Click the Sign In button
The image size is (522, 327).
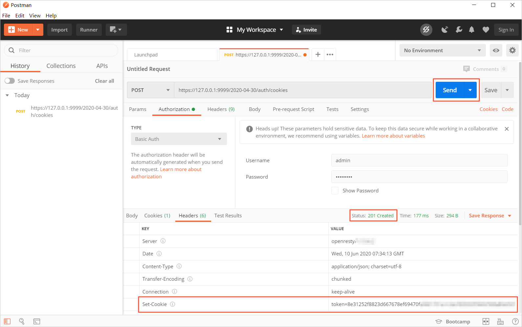[506, 30]
